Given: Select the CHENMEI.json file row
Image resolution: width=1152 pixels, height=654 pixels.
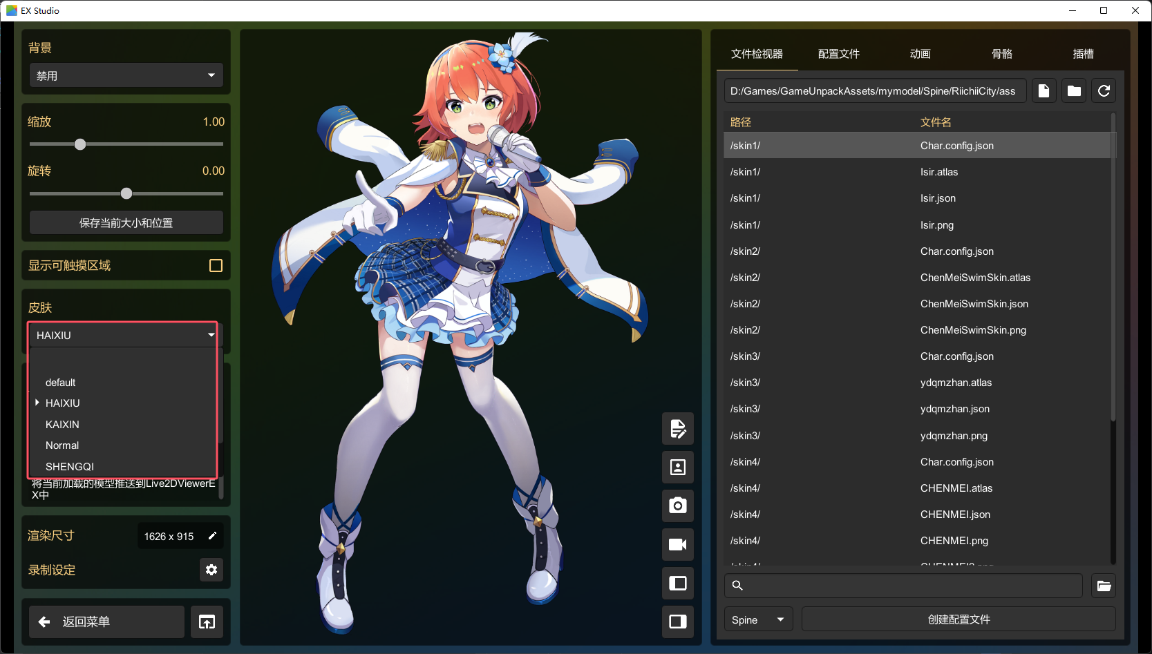Looking at the screenshot, I should 916,514.
